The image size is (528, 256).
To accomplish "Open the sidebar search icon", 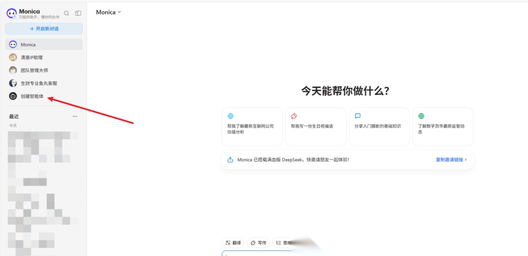I will point(66,13).
